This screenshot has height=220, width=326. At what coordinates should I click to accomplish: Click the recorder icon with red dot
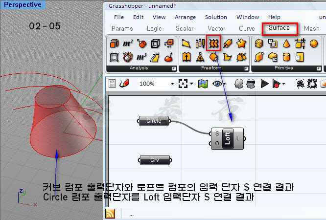tap(276, 84)
